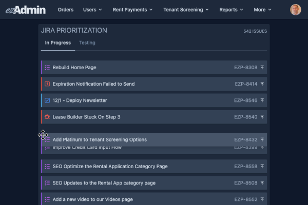Image resolution: width=308 pixels, height=205 pixels.
Task: Click the ezAdmin logo
Action: tap(26, 10)
